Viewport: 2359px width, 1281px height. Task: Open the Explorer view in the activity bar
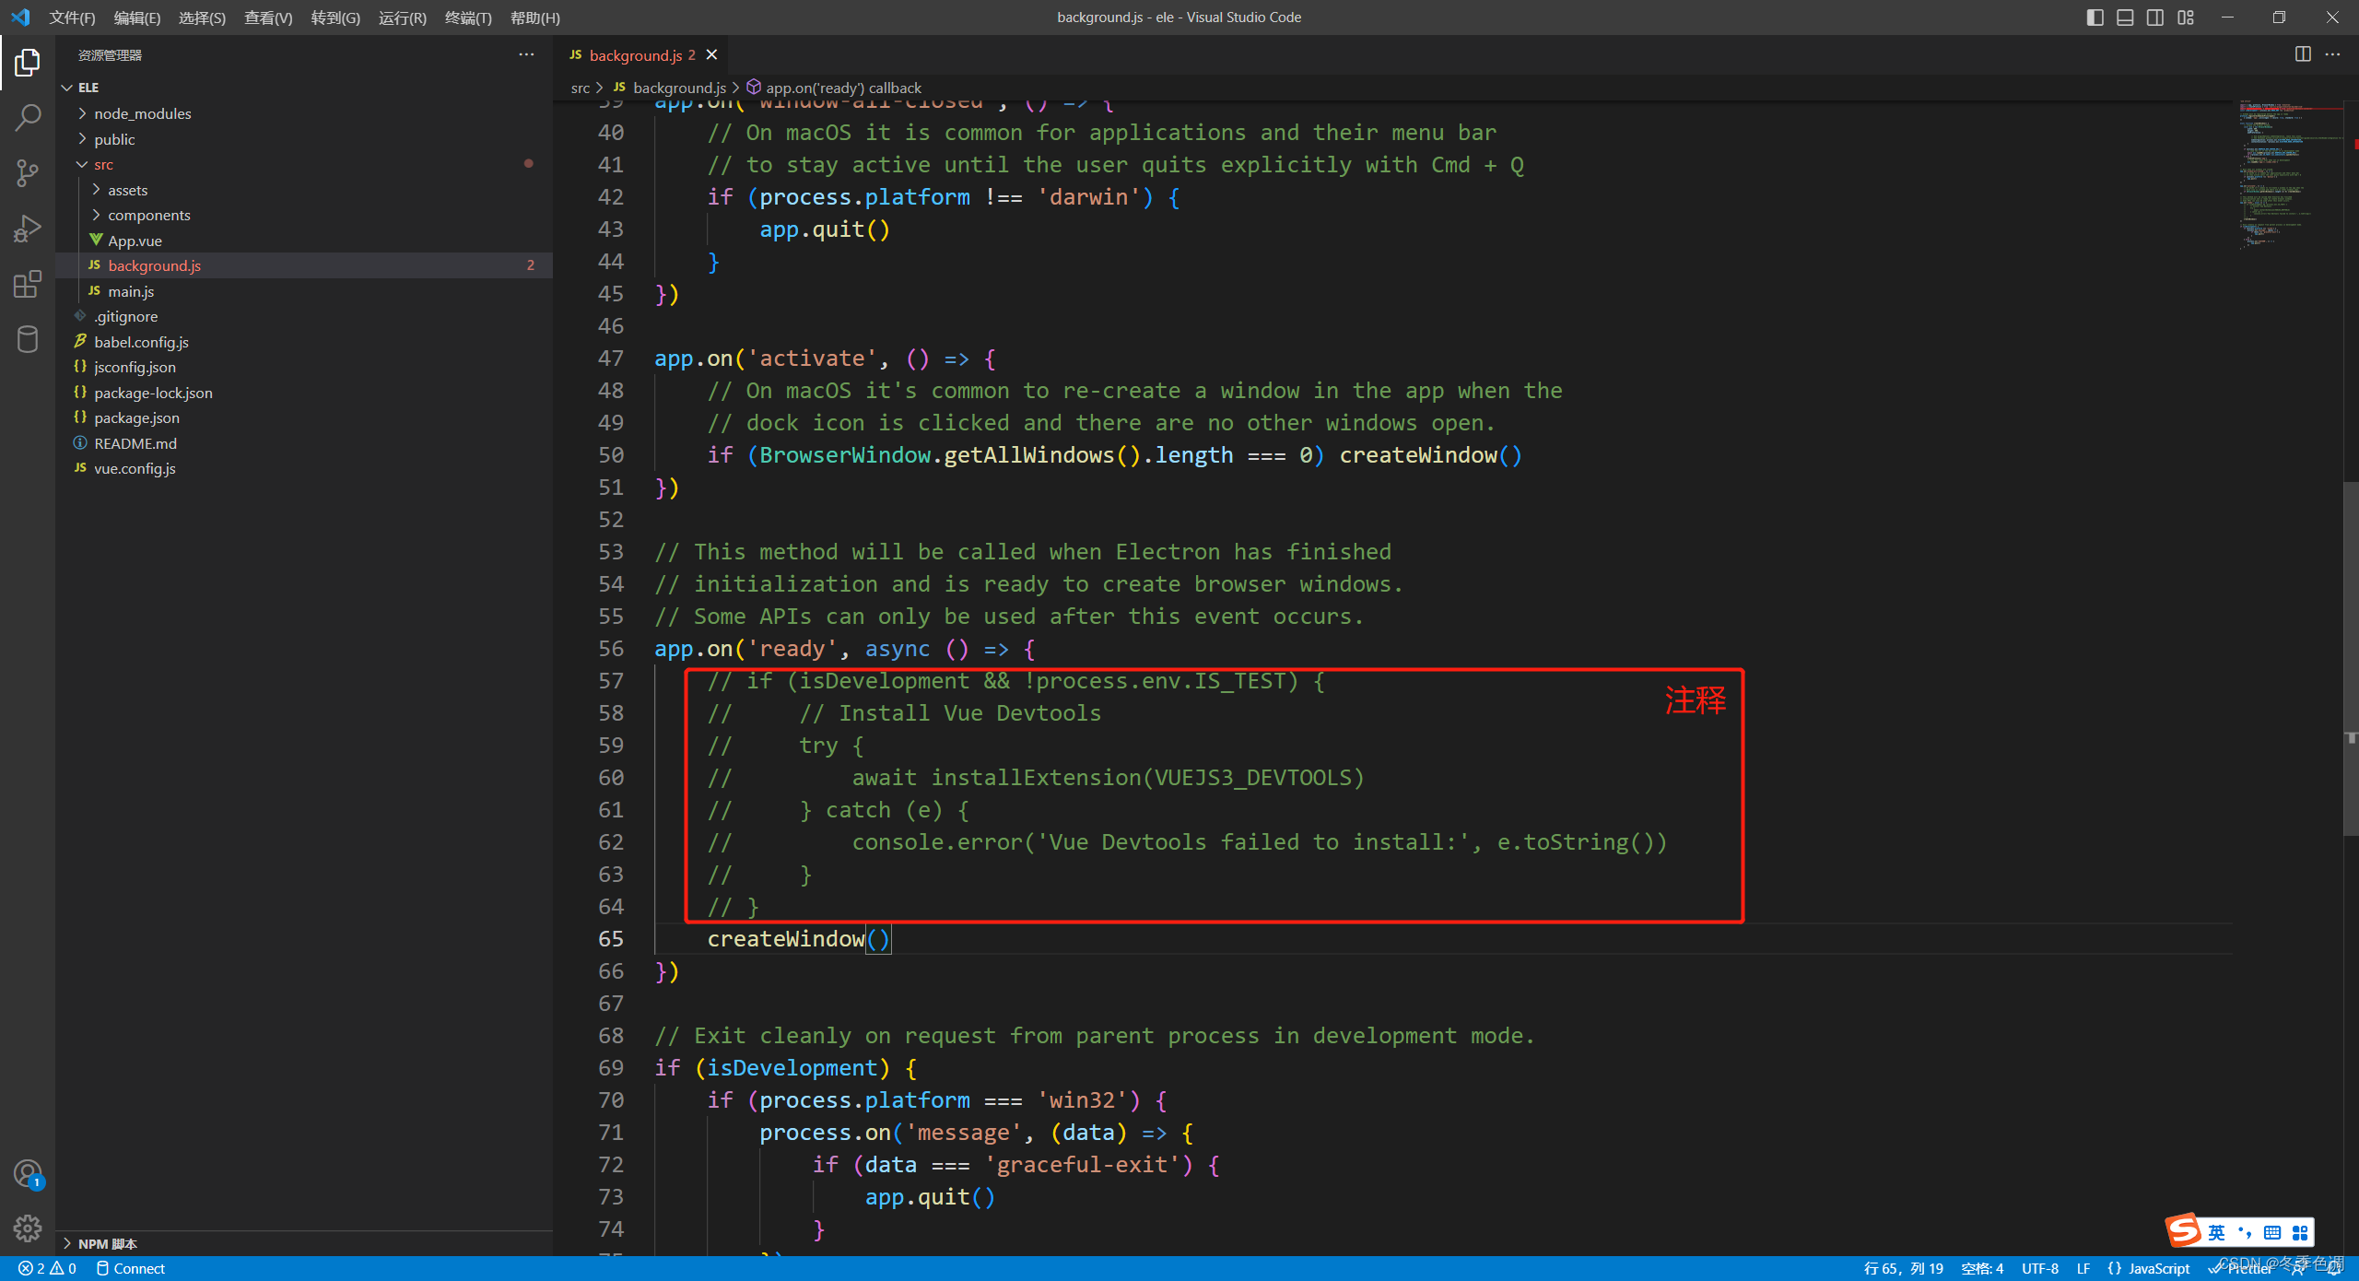(x=27, y=63)
